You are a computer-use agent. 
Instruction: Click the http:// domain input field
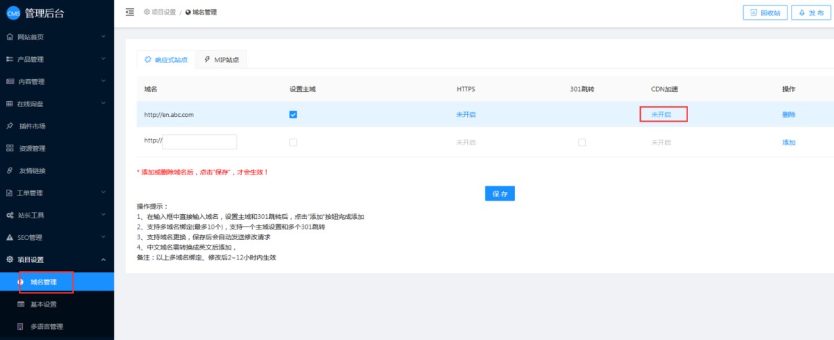point(199,142)
